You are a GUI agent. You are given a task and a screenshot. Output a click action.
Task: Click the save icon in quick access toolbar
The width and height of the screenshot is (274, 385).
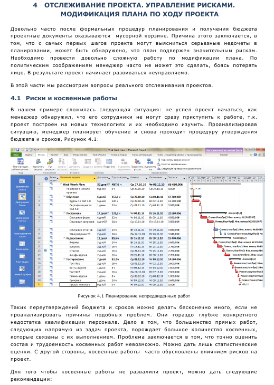(18, 150)
